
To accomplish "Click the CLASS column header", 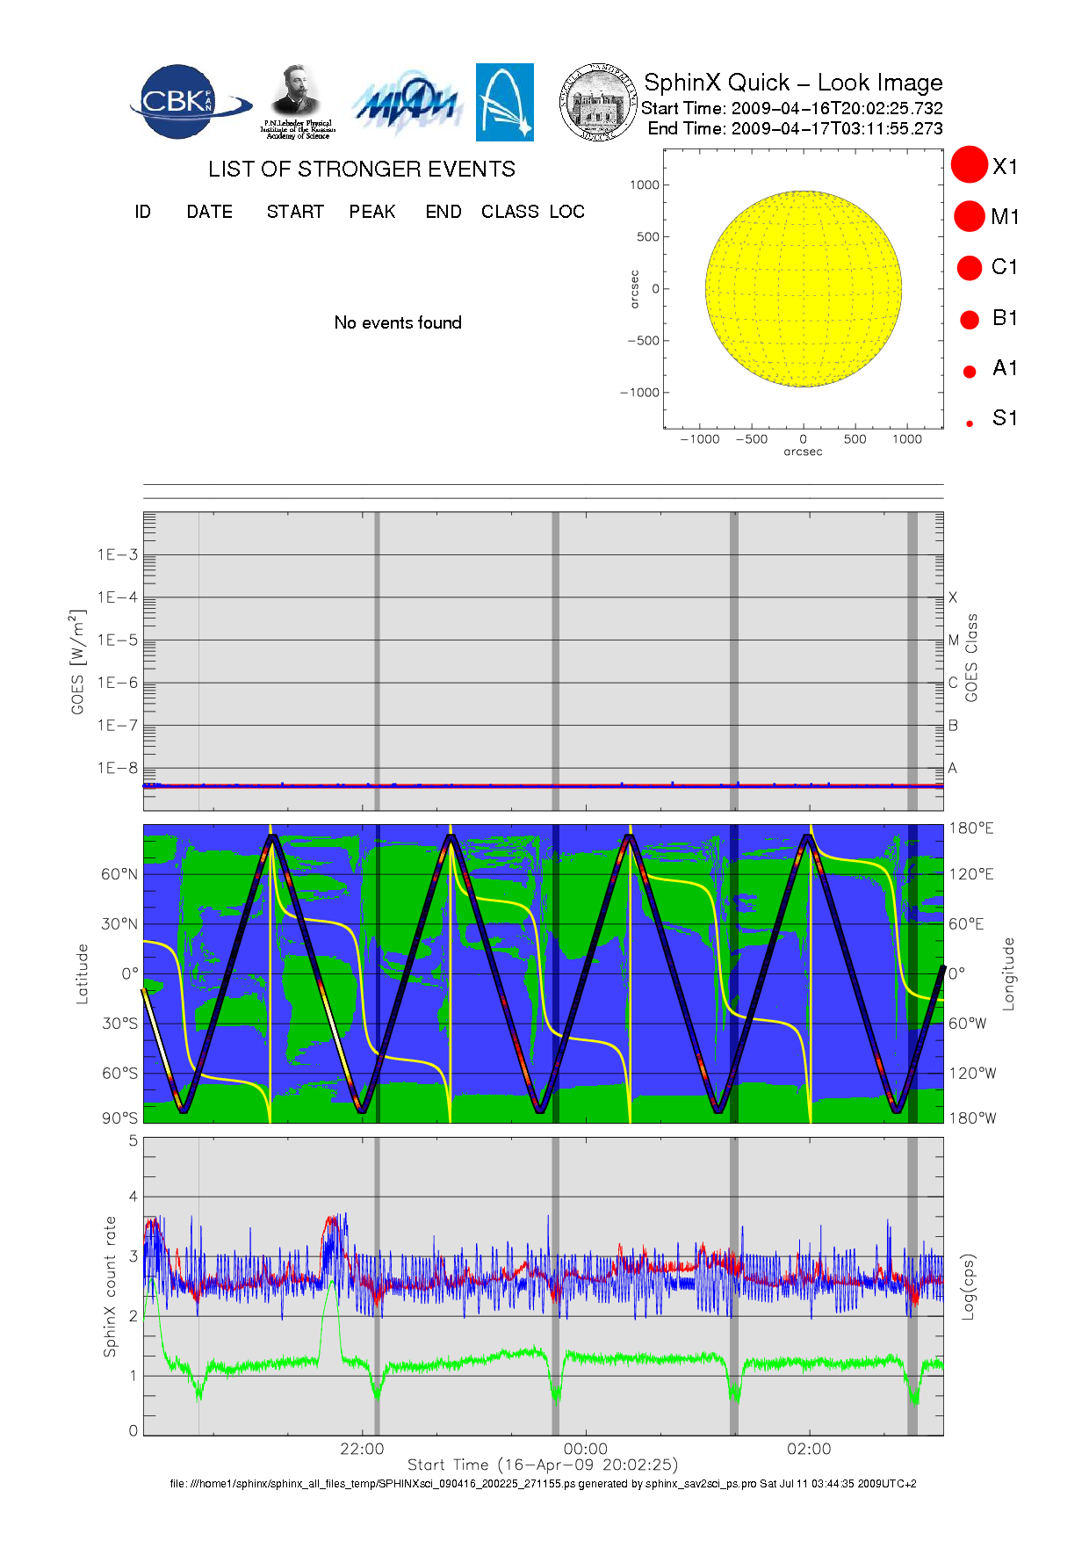I will point(510,212).
